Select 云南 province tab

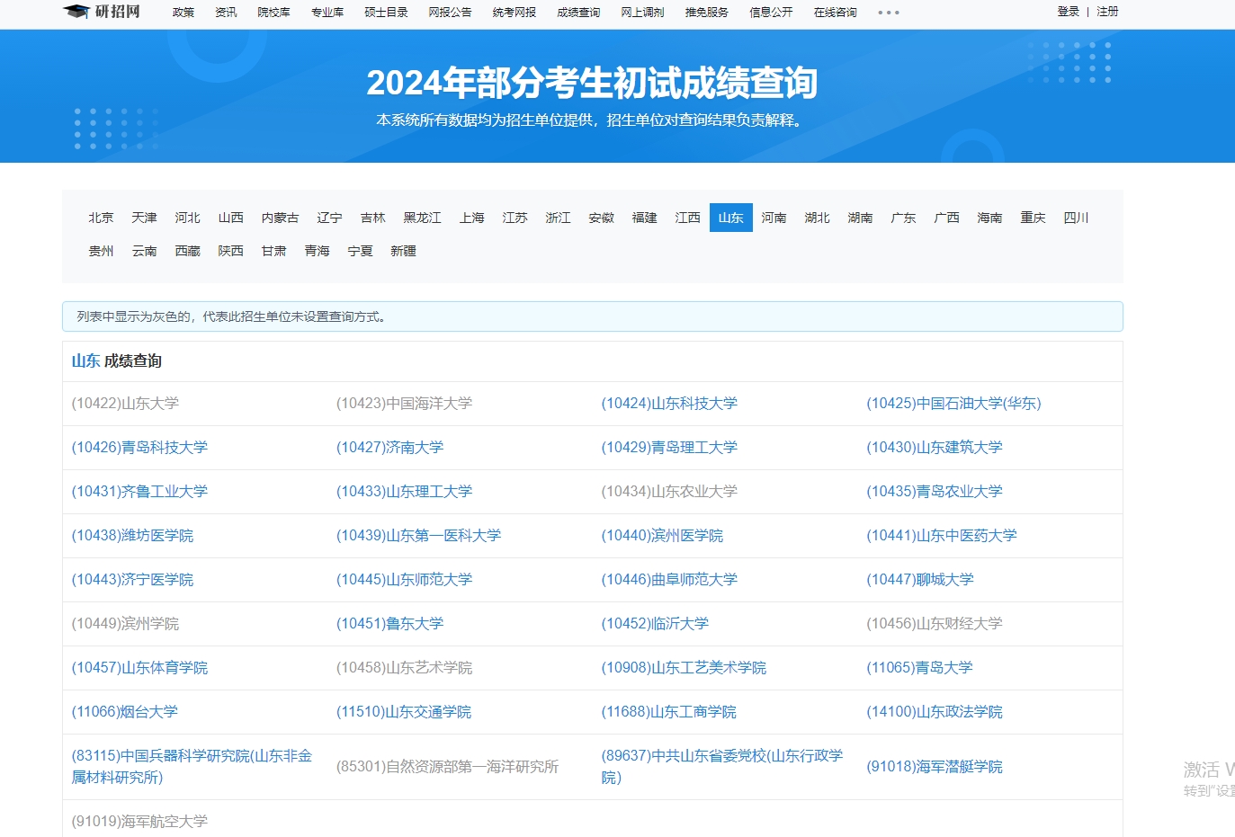click(144, 251)
